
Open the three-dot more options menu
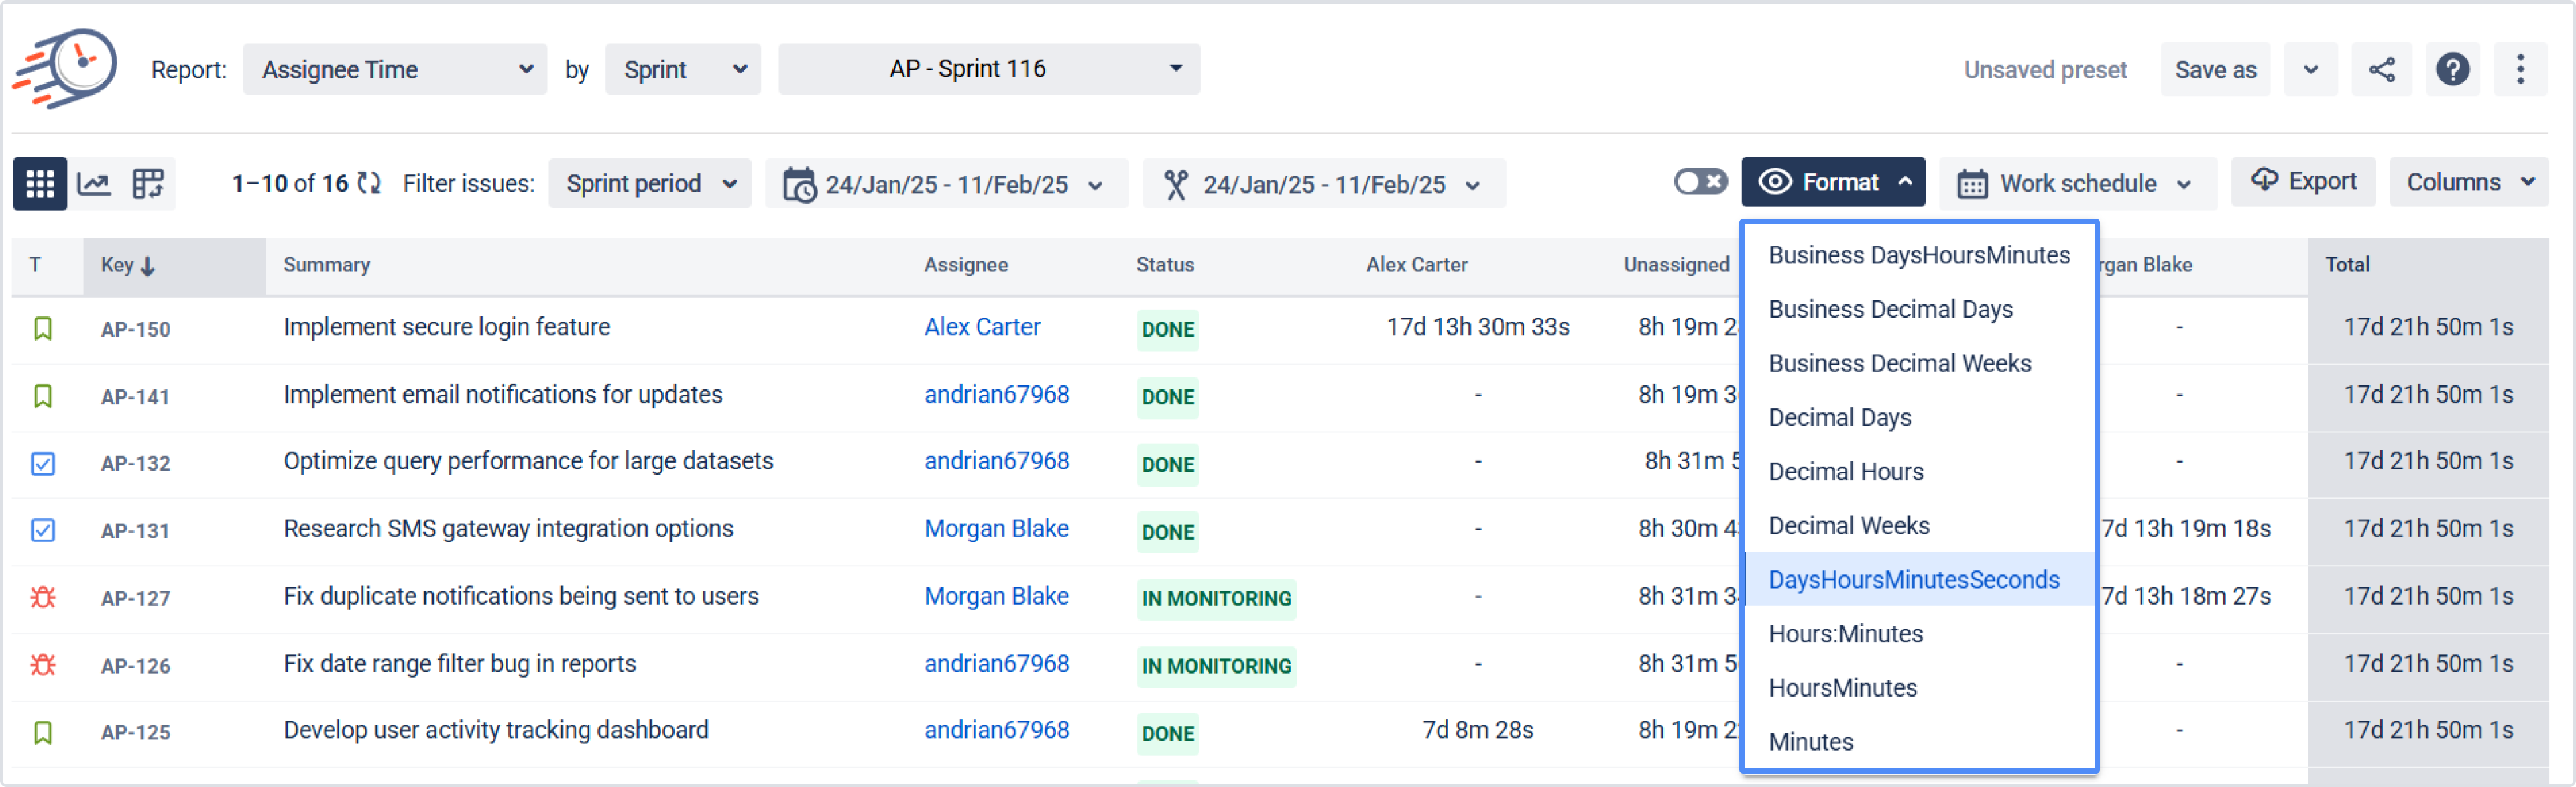tap(2520, 70)
